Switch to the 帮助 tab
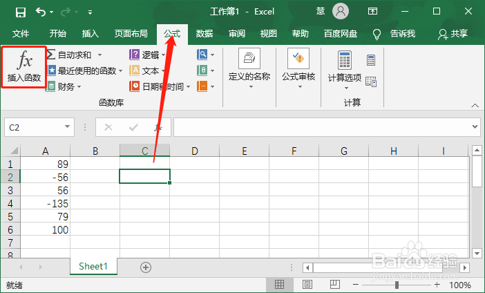 pyautogui.click(x=301, y=33)
